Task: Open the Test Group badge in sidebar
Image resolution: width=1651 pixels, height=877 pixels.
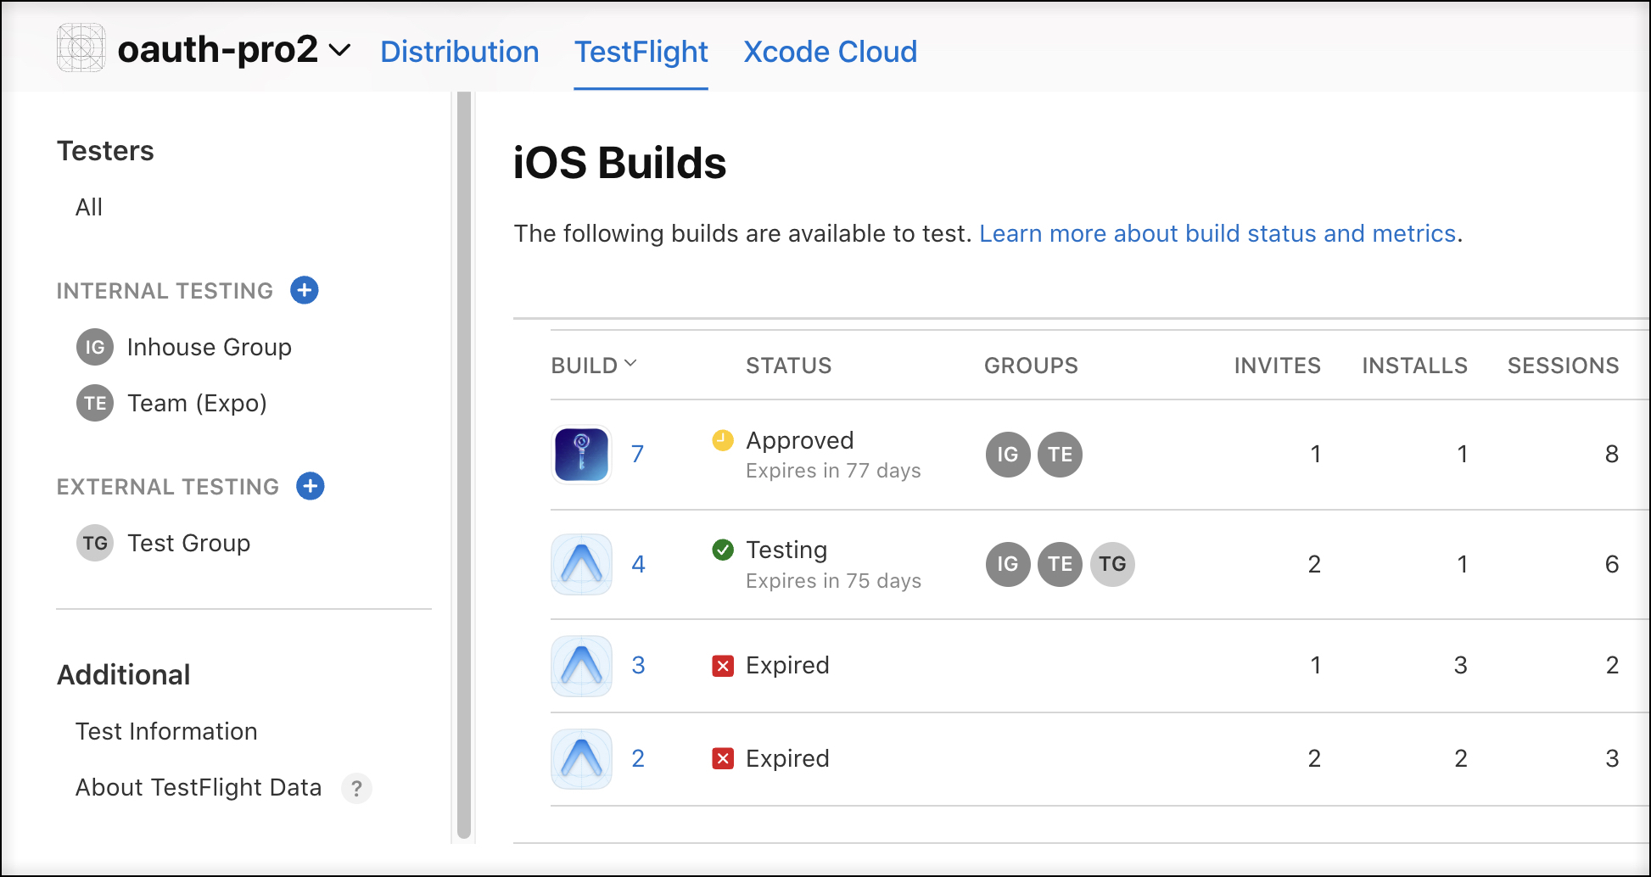Action: [94, 543]
